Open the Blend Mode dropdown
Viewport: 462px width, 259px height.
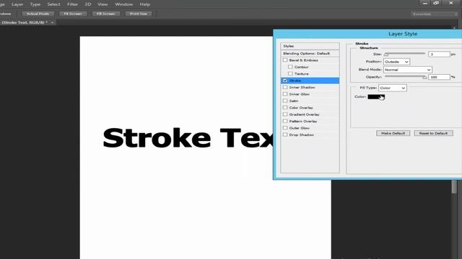tap(407, 70)
